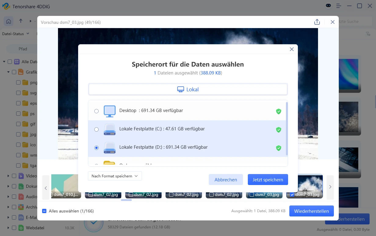Select the Lokal tab in save dialog
The width and height of the screenshot is (376, 236).
pyautogui.click(x=188, y=89)
